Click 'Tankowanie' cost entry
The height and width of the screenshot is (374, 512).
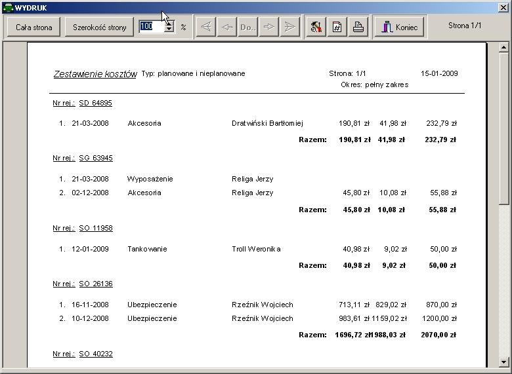[147, 249]
